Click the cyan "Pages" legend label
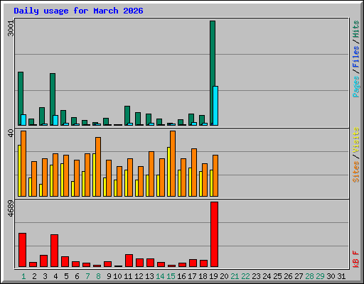 355,87
